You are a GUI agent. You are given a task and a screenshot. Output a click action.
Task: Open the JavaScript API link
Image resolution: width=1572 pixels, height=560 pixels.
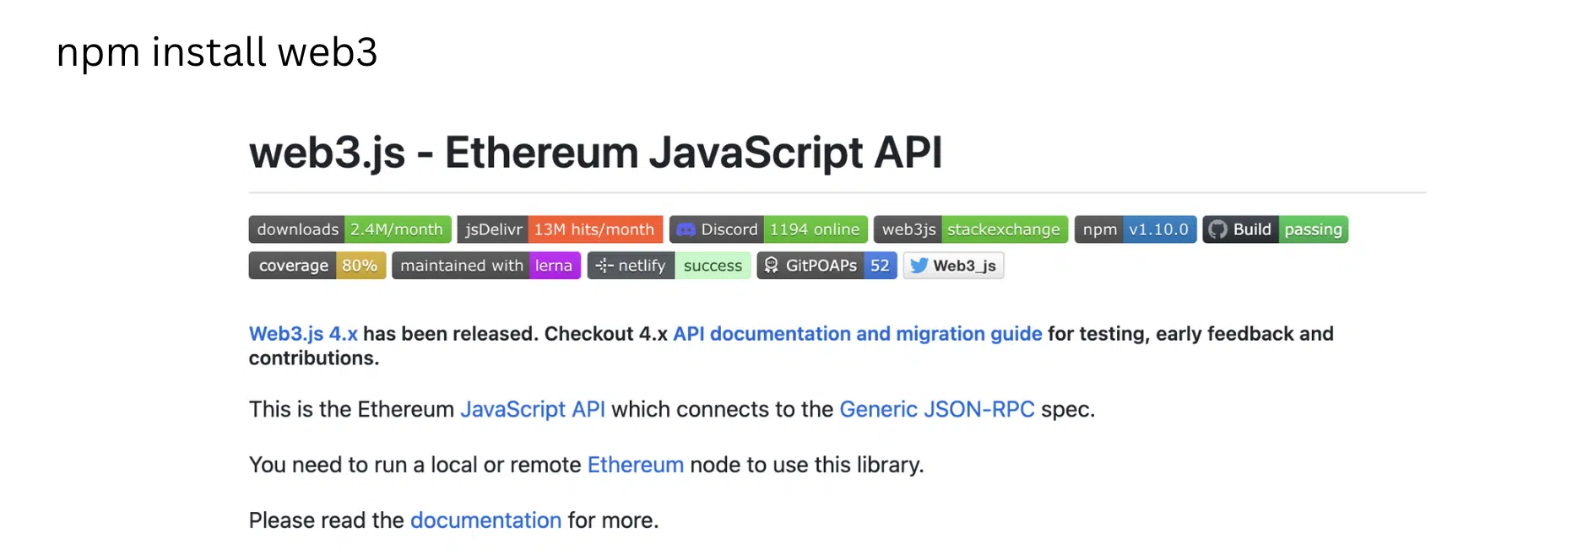coord(533,409)
